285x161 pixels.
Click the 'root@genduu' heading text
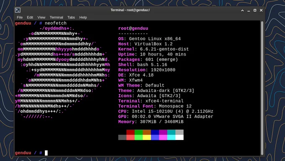point(133,29)
